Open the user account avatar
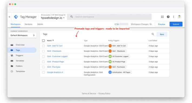192x103 pixels. click(x=179, y=17)
